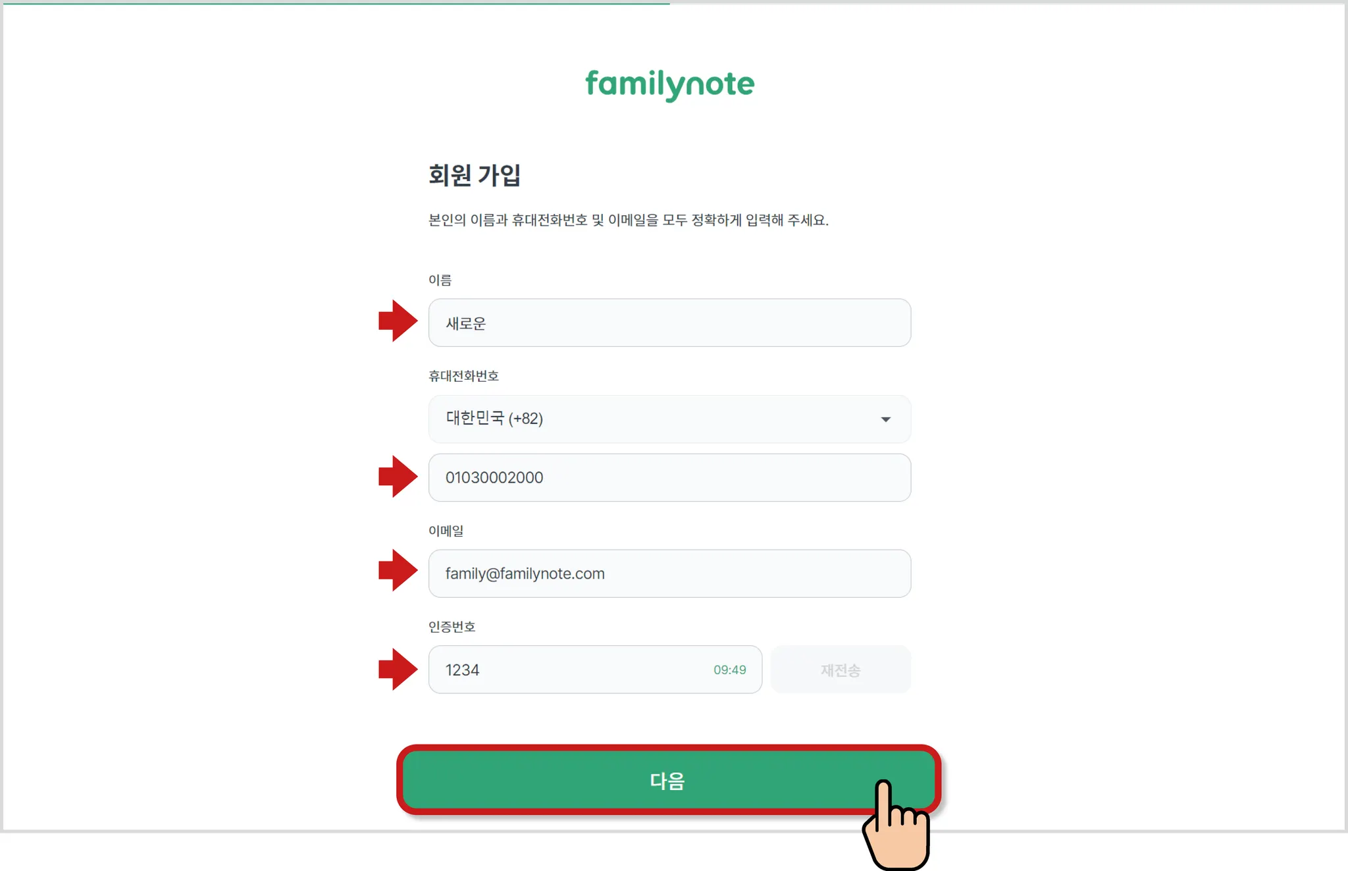Focus the name field containing 새로운
1348x871 pixels.
tap(669, 323)
